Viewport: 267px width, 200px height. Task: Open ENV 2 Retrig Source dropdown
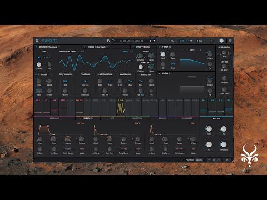tap(123, 149)
